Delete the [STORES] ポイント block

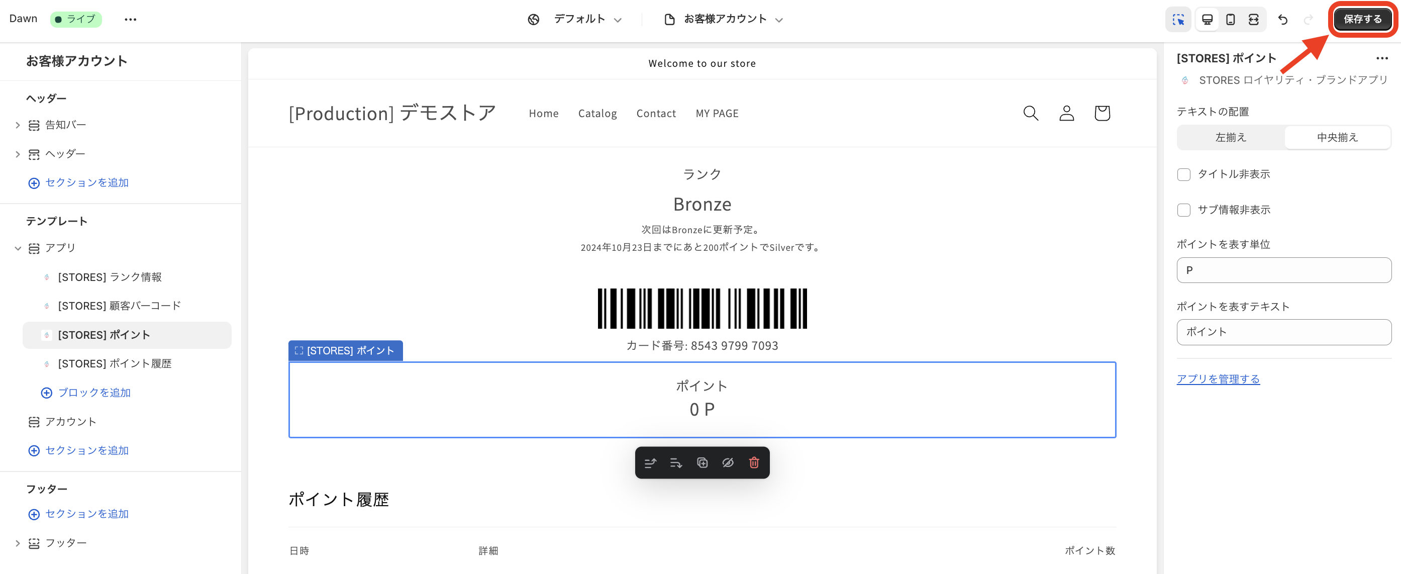click(x=754, y=462)
